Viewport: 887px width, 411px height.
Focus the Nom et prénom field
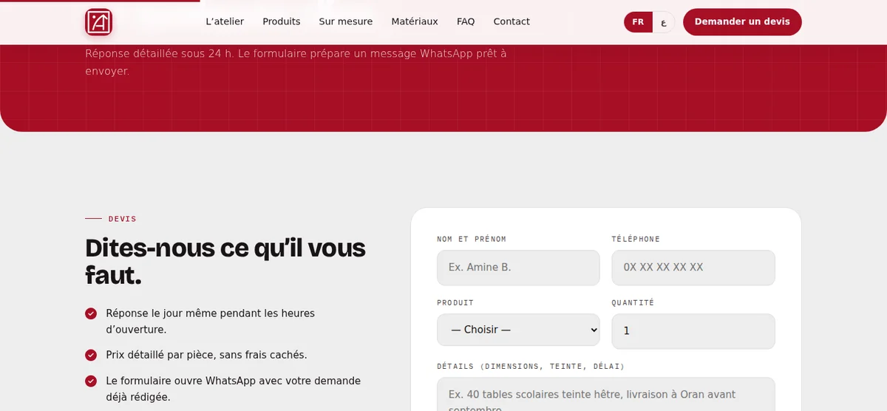(518, 268)
